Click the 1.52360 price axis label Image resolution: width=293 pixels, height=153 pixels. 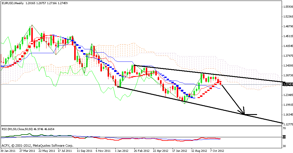click(x=288, y=16)
